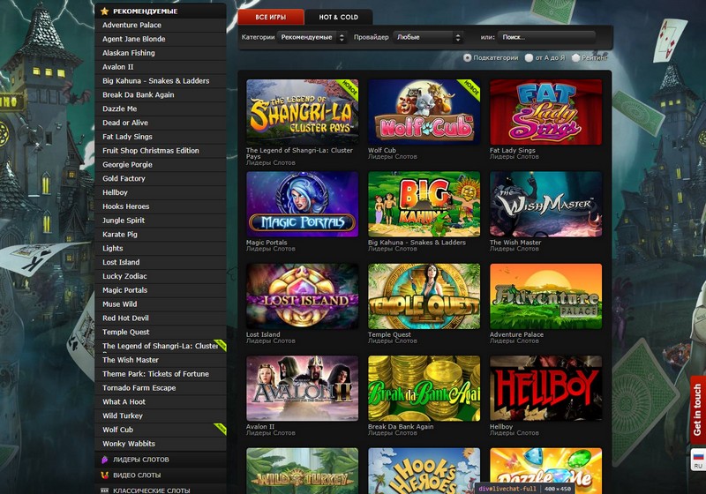This screenshot has width=706, height=494.
Task: Select Wonky Wabbits in the sidebar
Action: pos(161,444)
